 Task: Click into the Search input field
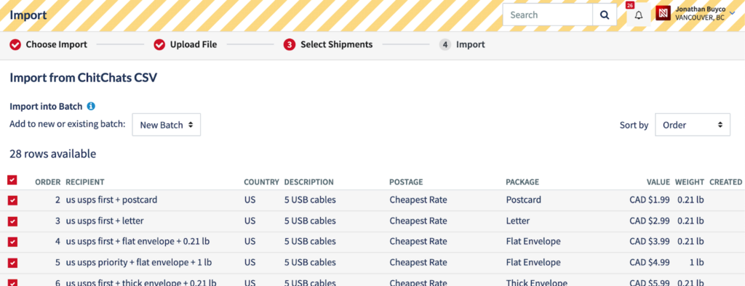point(547,15)
